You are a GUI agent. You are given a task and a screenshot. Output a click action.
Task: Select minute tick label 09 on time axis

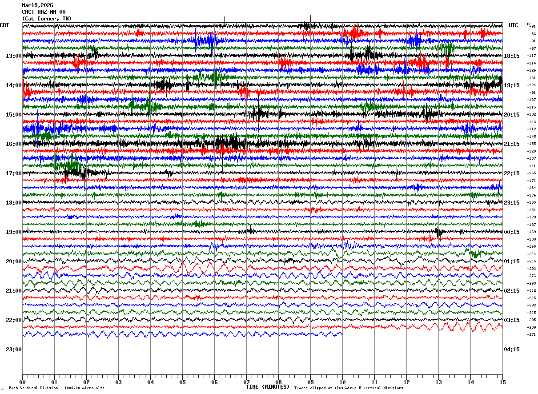[310, 382]
